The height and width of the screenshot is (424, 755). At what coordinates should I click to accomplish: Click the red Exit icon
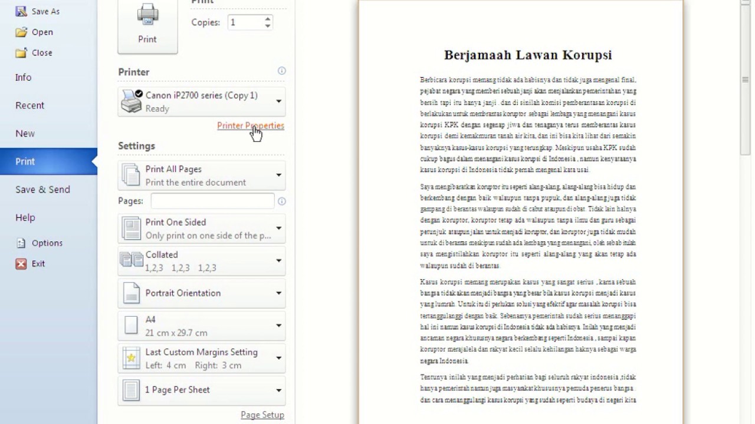tap(21, 264)
